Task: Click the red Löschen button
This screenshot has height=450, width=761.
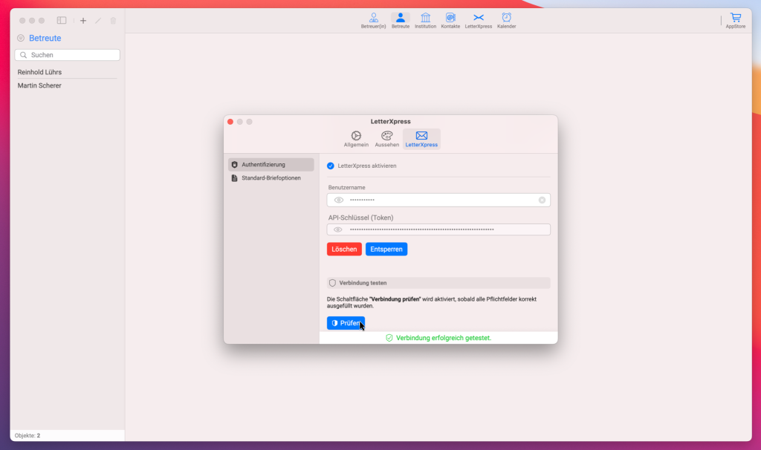Action: tap(344, 250)
